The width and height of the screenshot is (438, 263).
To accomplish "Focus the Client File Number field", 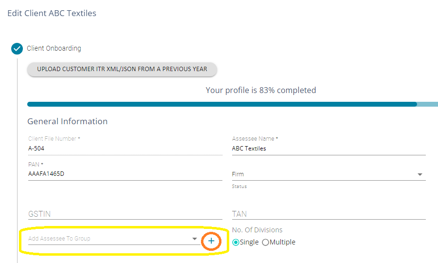I will coord(125,149).
